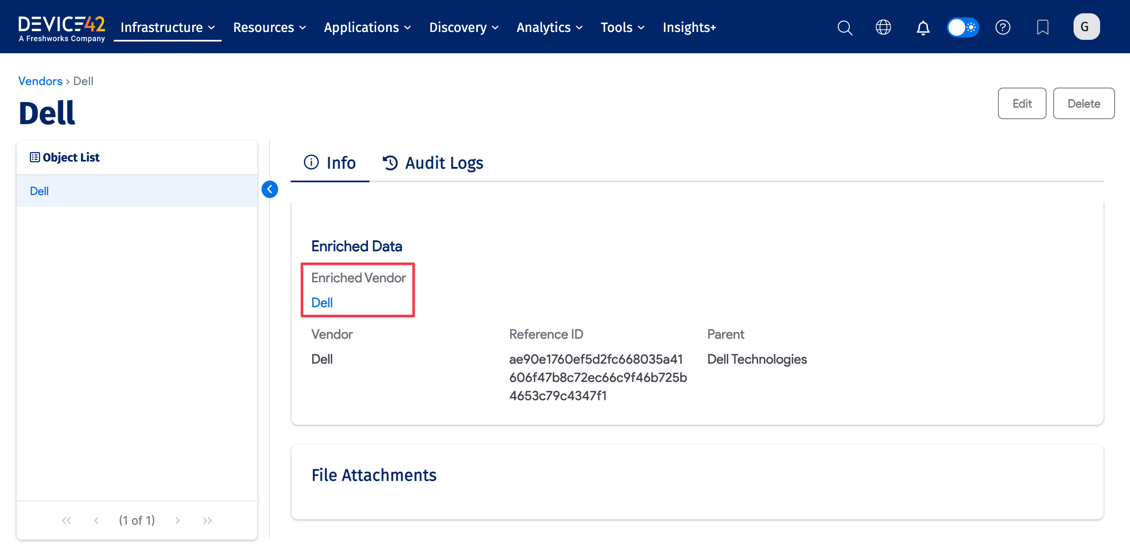
Task: Click the Device42 logo
Action: click(x=61, y=28)
